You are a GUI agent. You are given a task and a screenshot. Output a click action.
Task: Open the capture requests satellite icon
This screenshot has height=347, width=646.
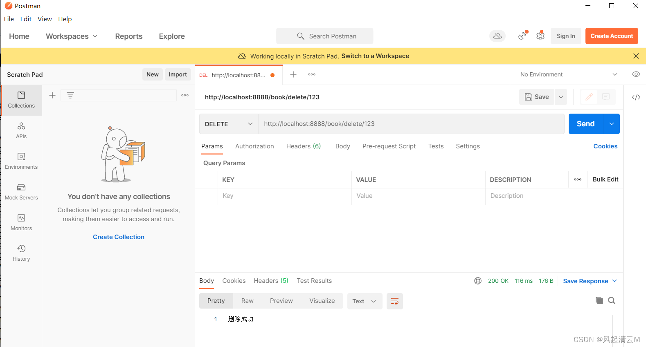click(522, 36)
